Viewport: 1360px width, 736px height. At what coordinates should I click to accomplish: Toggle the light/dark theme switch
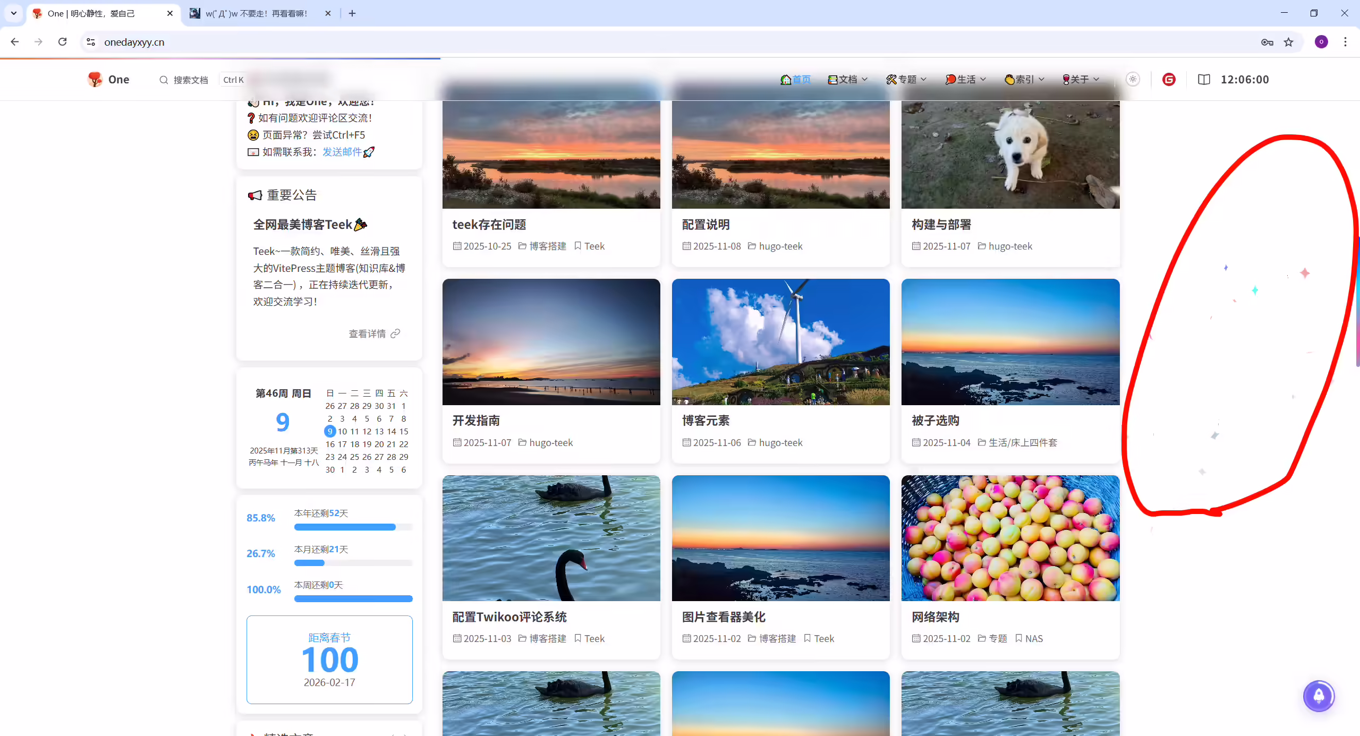1133,79
